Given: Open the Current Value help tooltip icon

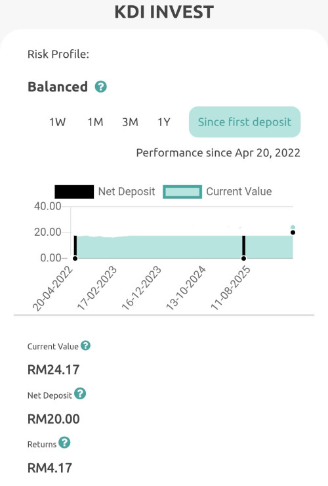Looking at the screenshot, I should click(x=85, y=345).
